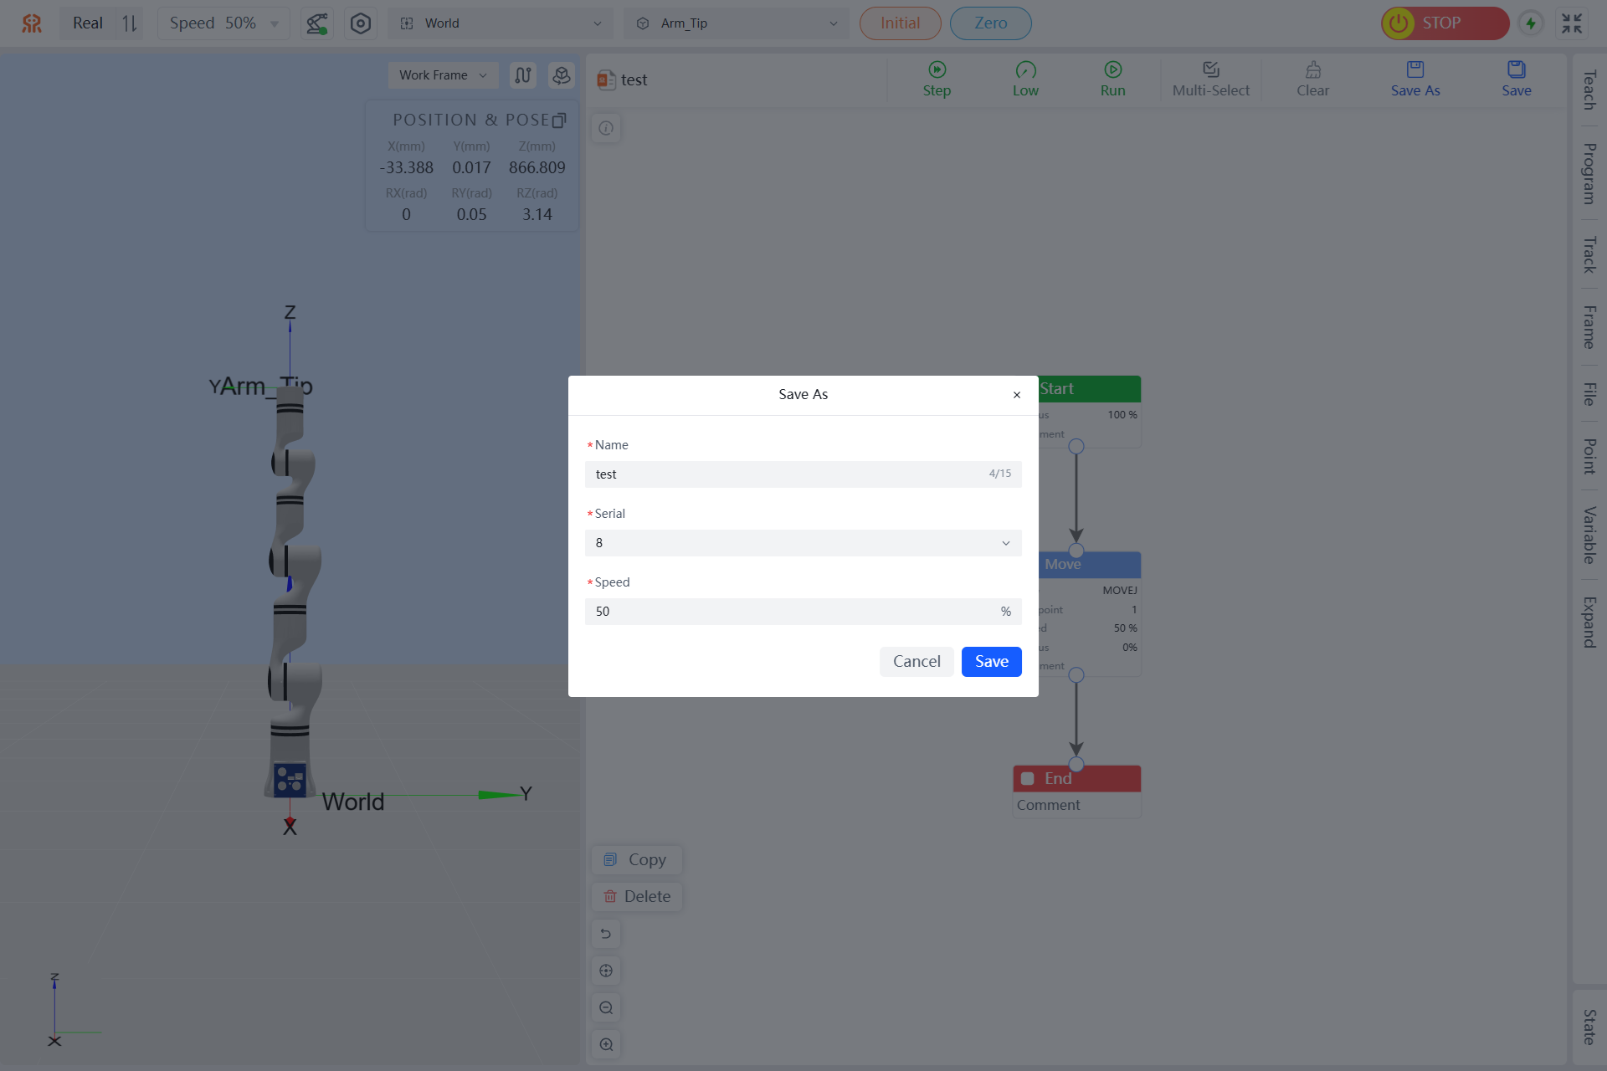Open the Variable side tab
Viewport: 1607px width, 1071px height.
coord(1589,535)
